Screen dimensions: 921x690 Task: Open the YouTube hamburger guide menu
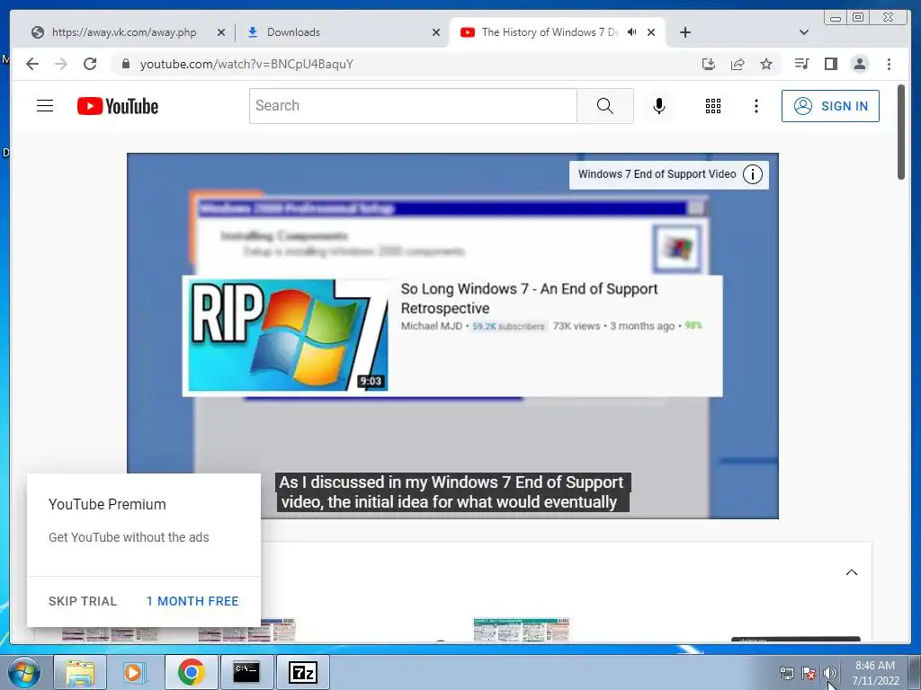[45, 106]
